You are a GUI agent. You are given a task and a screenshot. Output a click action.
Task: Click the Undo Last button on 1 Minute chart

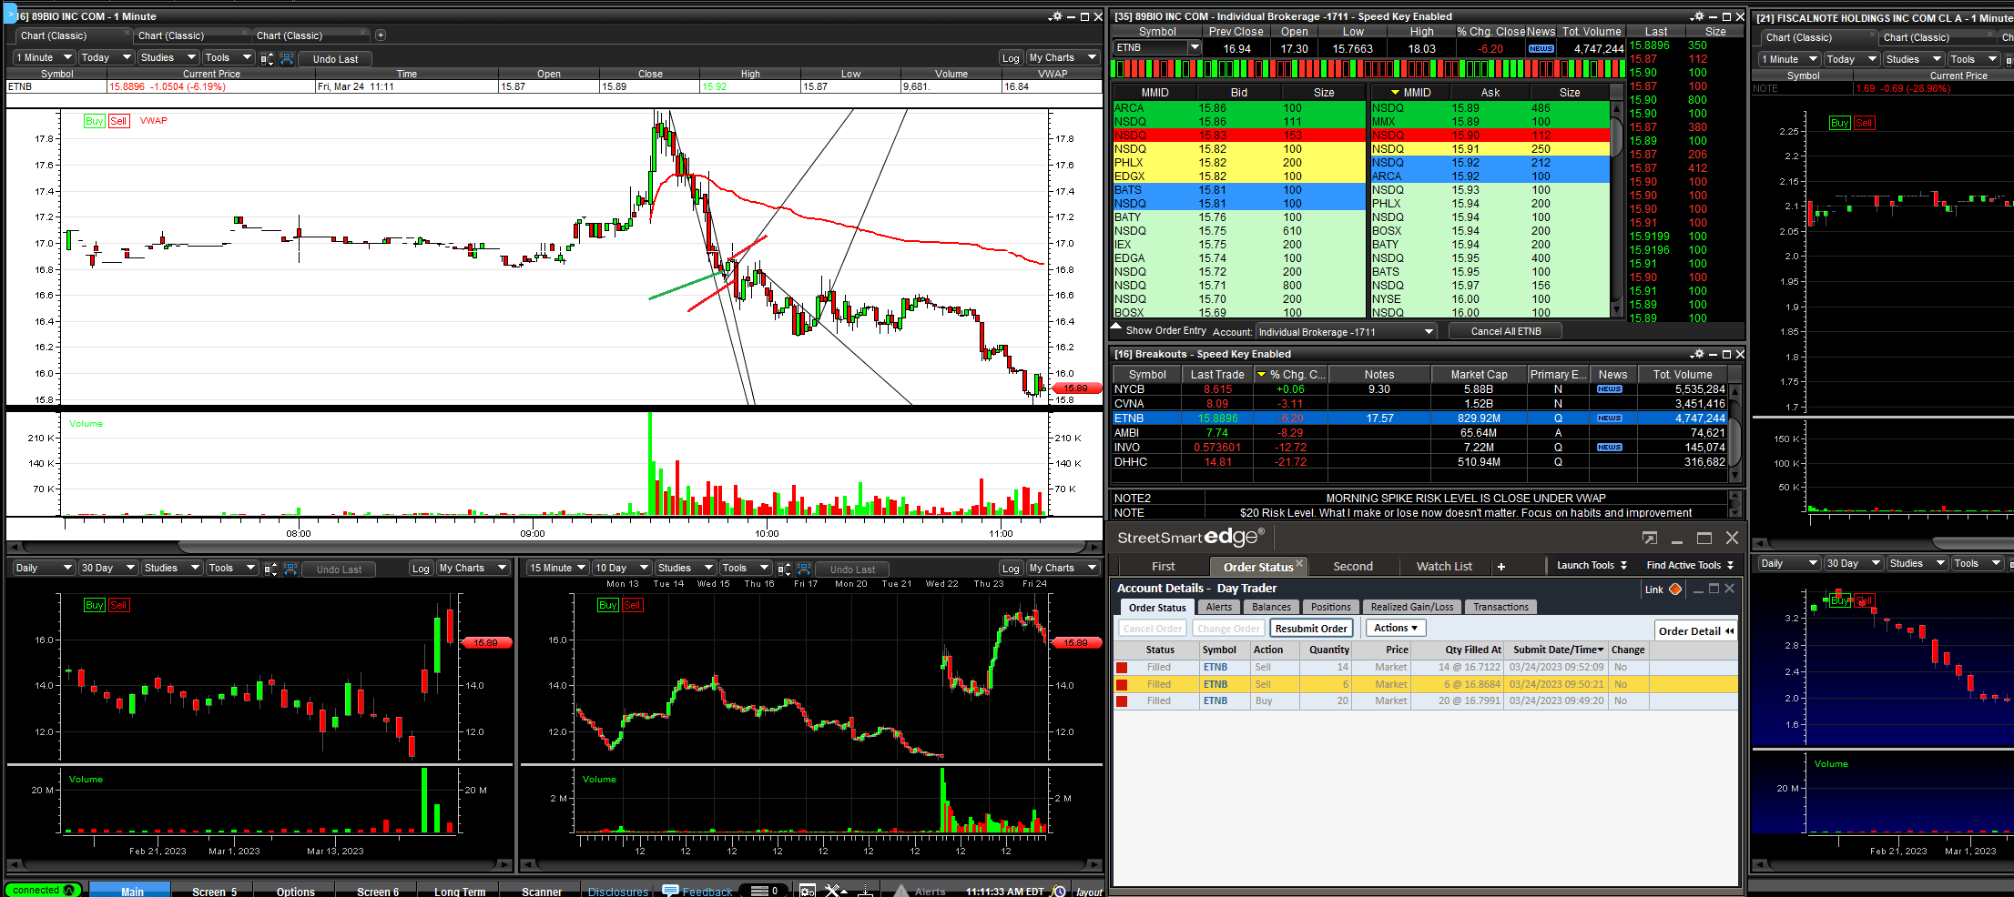pyautogui.click(x=335, y=59)
